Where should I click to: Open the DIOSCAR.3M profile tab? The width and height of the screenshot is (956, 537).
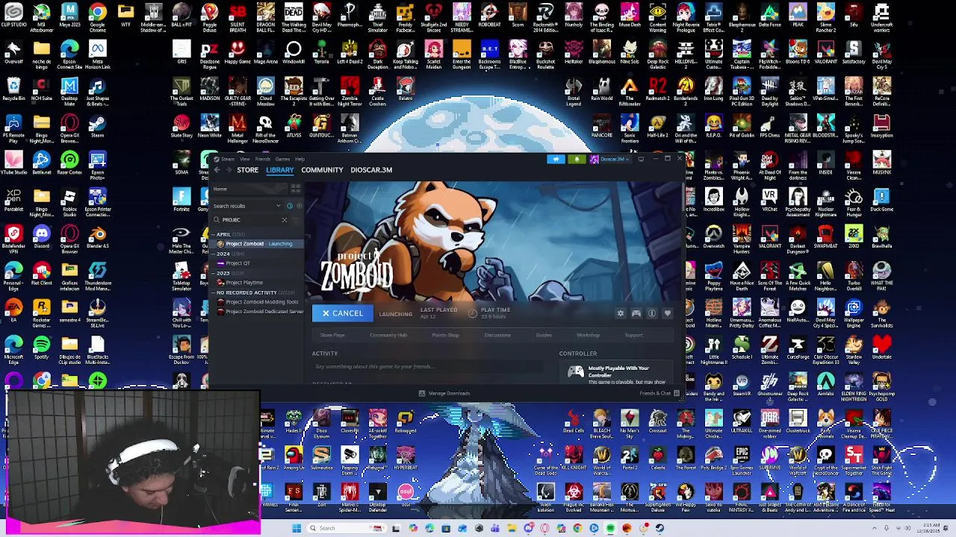click(x=371, y=170)
